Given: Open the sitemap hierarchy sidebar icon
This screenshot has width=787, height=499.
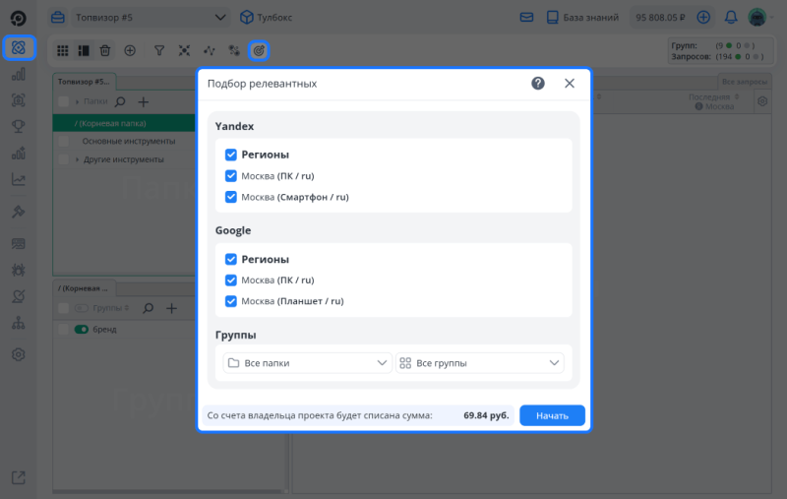Looking at the screenshot, I should coord(19,323).
